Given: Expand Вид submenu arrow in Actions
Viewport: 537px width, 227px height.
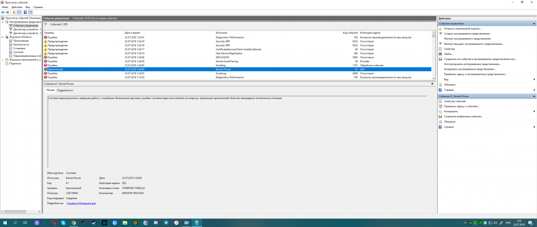Looking at the screenshot, I should click(x=534, y=79).
